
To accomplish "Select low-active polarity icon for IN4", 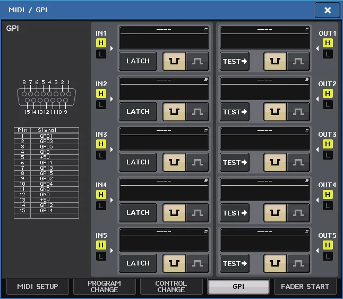I will point(174,213).
